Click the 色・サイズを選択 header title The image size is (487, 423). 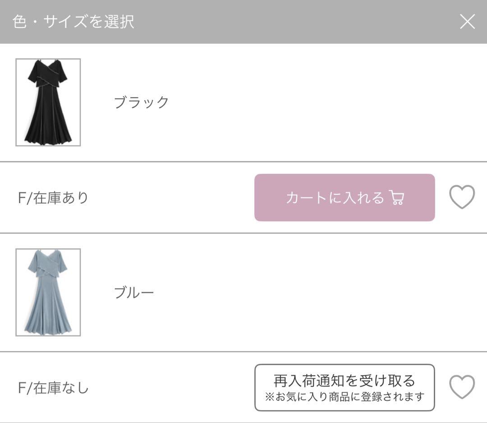point(74,22)
